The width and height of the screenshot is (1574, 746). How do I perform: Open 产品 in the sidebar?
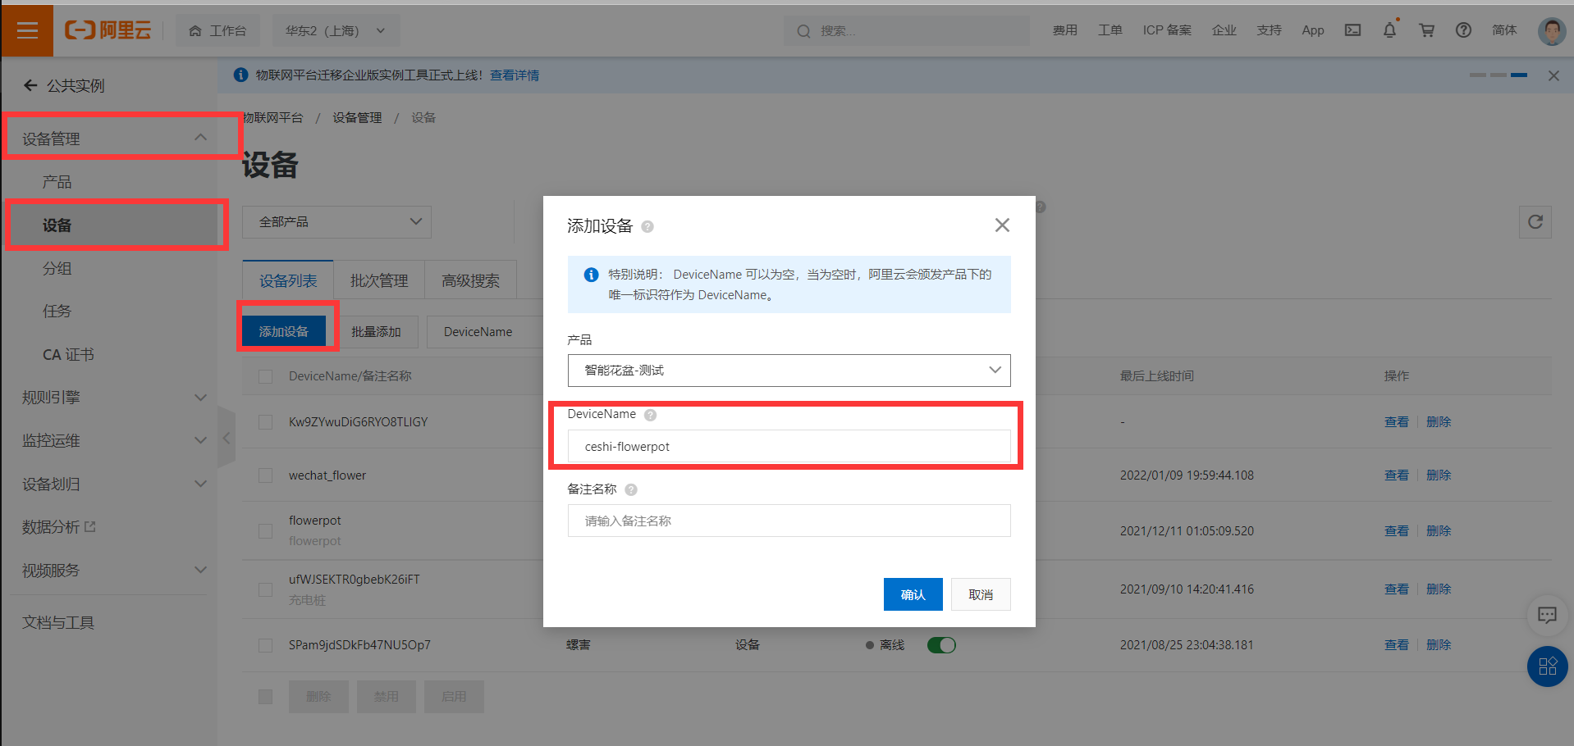pyautogui.click(x=57, y=182)
